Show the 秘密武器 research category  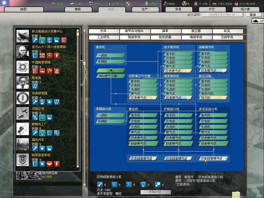coord(165,37)
